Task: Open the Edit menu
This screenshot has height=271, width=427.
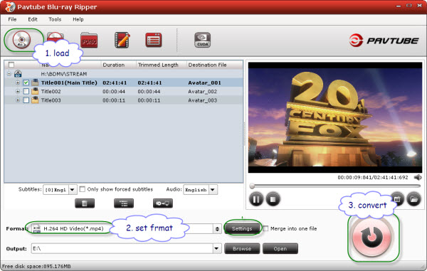Action: pos(33,19)
